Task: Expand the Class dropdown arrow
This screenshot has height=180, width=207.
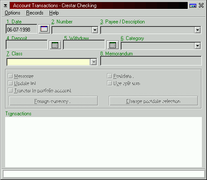Action: coord(94,62)
